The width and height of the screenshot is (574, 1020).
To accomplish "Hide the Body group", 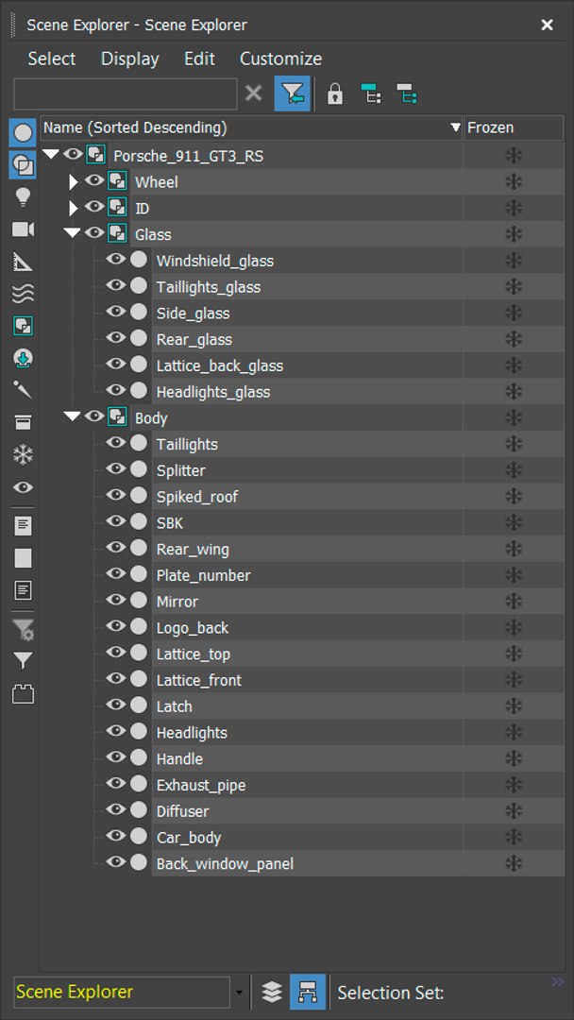I will click(94, 416).
